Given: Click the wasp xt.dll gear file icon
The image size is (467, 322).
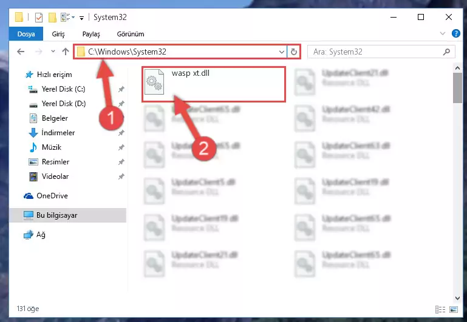Looking at the screenshot, I should point(154,82).
